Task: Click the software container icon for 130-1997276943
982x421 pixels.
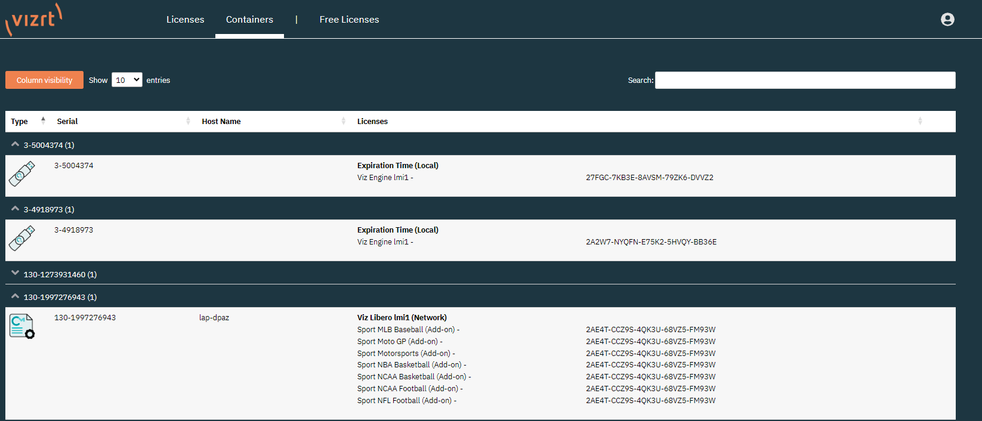Action: click(22, 327)
